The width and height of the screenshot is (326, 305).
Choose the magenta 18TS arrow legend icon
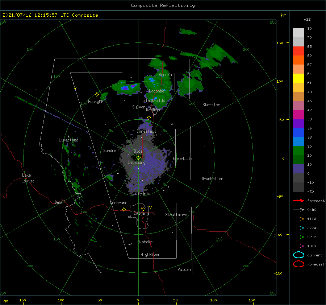298,246
